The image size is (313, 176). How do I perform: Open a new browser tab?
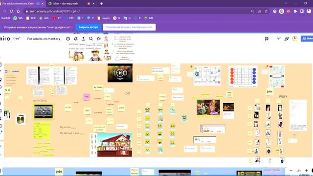101,3
